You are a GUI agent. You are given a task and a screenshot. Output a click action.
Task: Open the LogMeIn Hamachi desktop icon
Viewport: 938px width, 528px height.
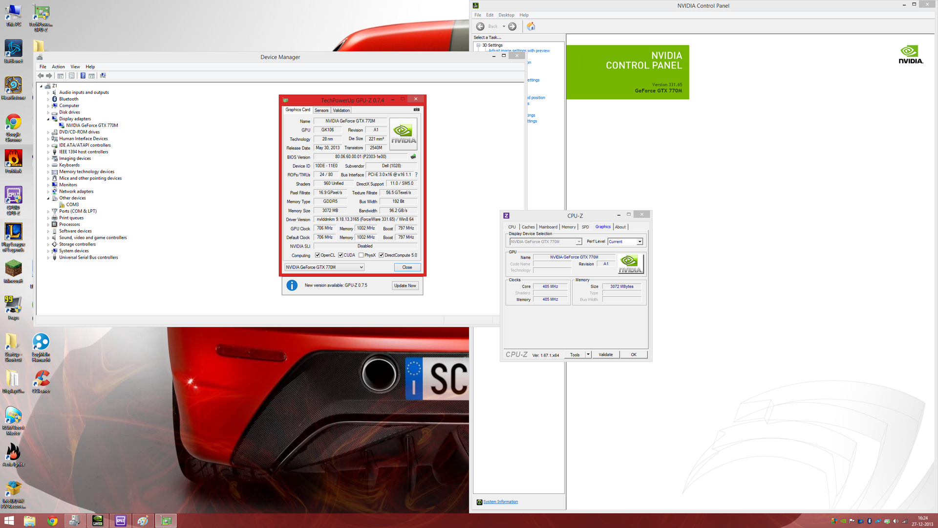tap(41, 348)
